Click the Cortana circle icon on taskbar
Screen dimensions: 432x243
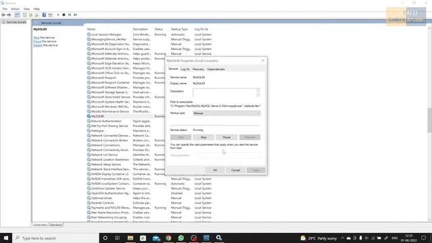pyautogui.click(x=105, y=238)
